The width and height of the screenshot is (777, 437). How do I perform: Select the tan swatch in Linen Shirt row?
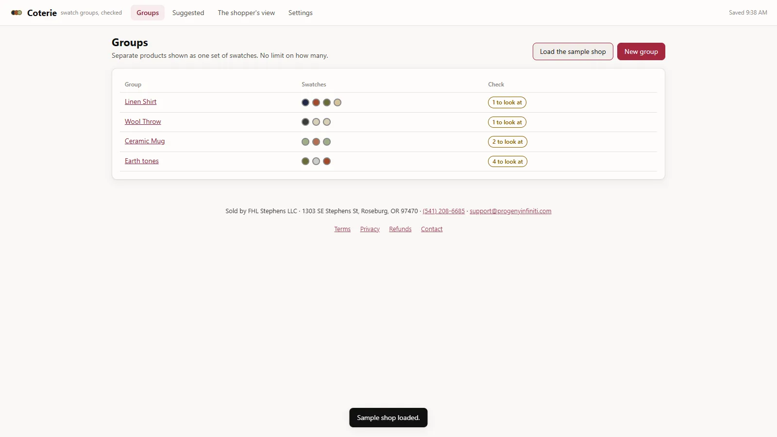tap(338, 102)
